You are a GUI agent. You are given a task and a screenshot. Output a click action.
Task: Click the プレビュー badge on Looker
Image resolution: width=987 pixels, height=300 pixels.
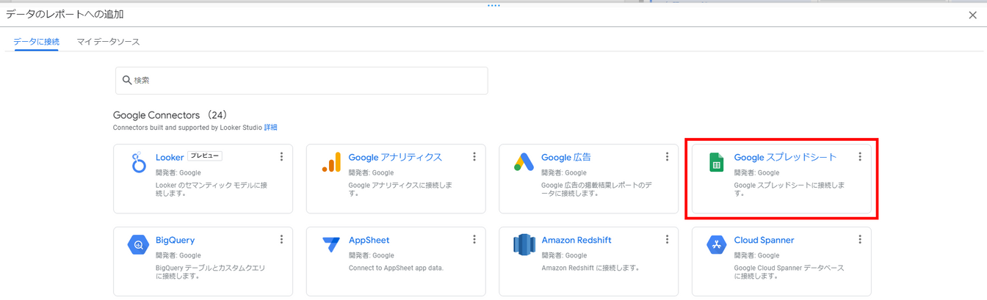click(205, 156)
